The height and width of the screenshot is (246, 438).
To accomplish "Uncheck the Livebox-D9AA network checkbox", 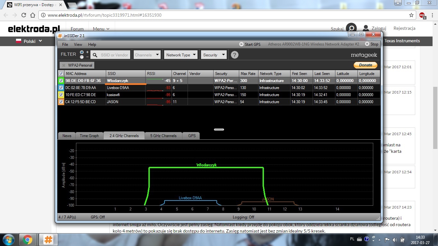I will 61,88.
